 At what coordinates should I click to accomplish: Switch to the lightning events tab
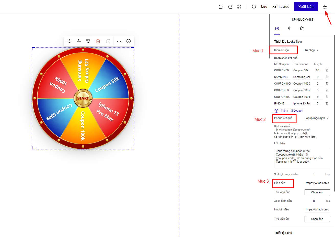(x=289, y=28)
